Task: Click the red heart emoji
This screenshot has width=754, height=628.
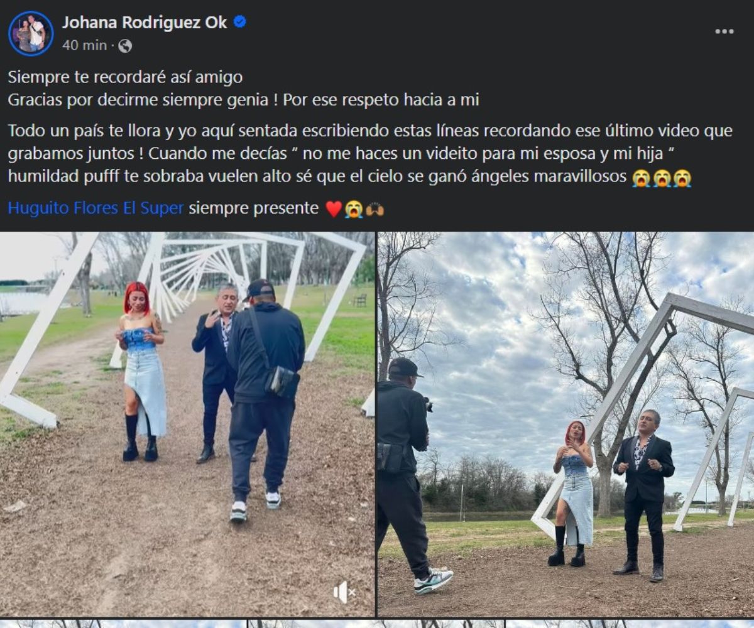Action: coord(334,209)
